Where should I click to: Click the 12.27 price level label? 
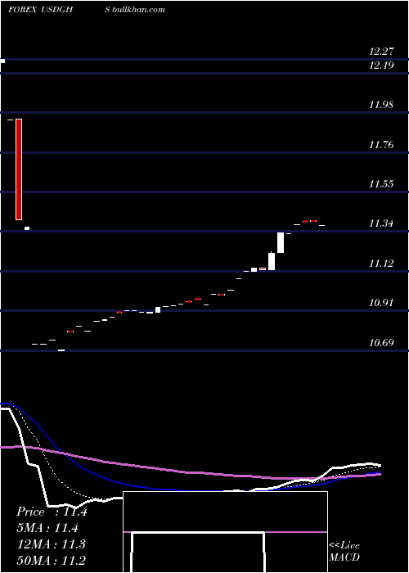[x=381, y=52]
